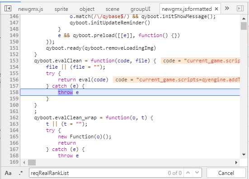Viewport: 249px width, 179px height.
Task: Set breakpoint on line number 165
Action: [14, 137]
